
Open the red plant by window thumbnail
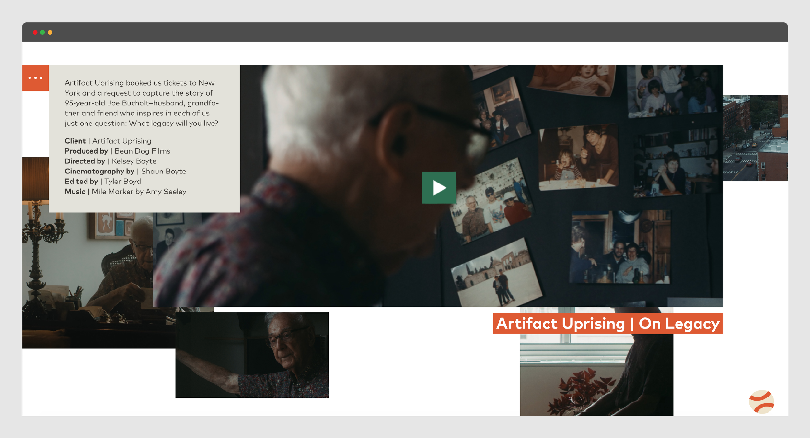[x=596, y=374]
